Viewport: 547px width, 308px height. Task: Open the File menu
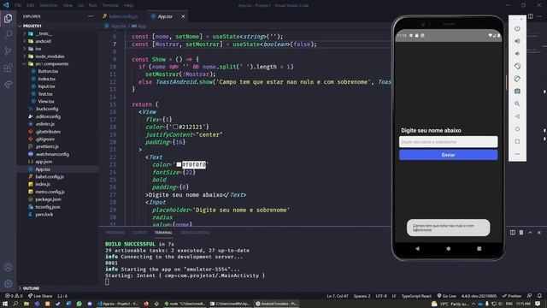pyautogui.click(x=18, y=5)
